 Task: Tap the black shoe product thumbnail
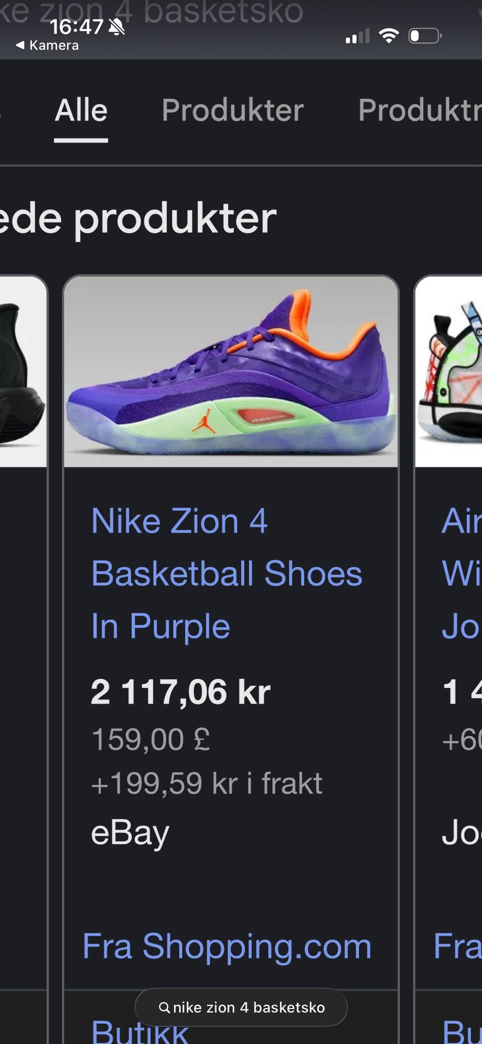point(23,372)
